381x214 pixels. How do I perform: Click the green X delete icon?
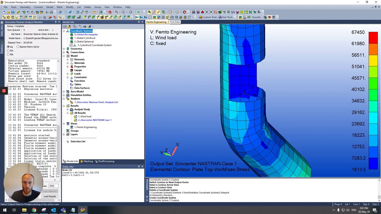tap(138, 12)
